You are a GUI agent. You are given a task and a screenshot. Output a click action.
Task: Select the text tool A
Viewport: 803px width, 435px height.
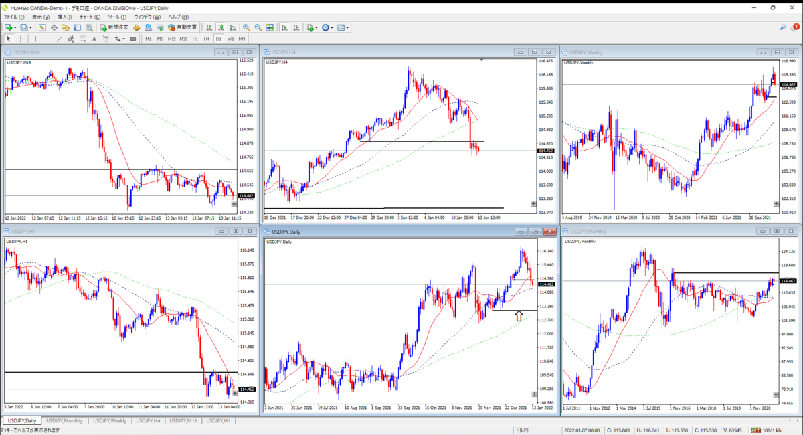[x=94, y=39]
